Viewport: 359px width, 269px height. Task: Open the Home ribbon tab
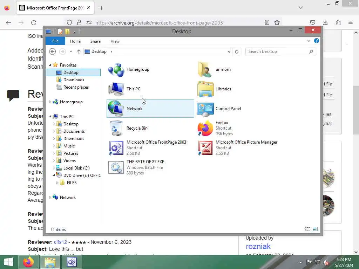click(x=75, y=41)
